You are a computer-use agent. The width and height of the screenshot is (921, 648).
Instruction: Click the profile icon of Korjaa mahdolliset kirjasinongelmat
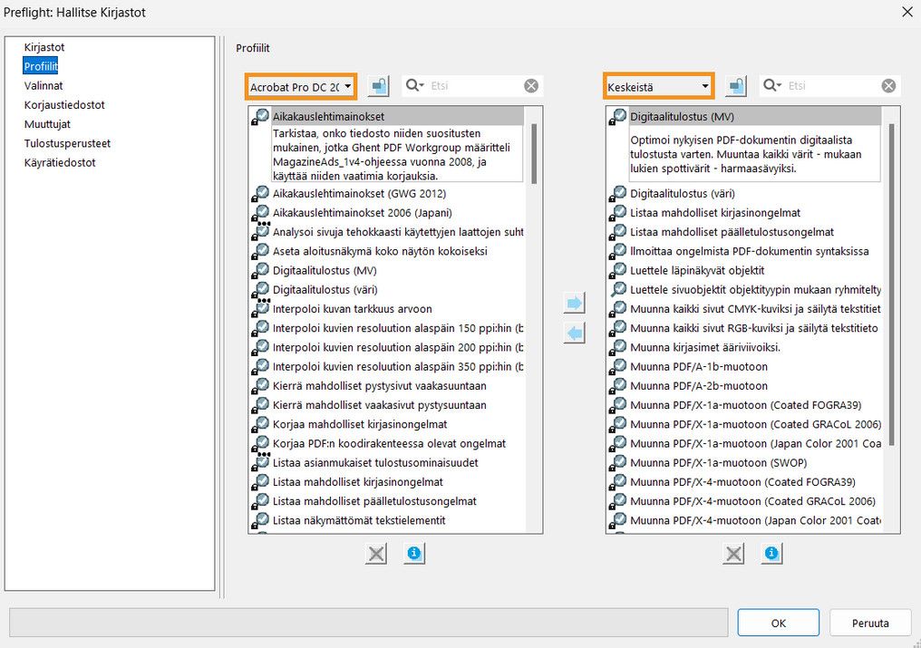260,425
